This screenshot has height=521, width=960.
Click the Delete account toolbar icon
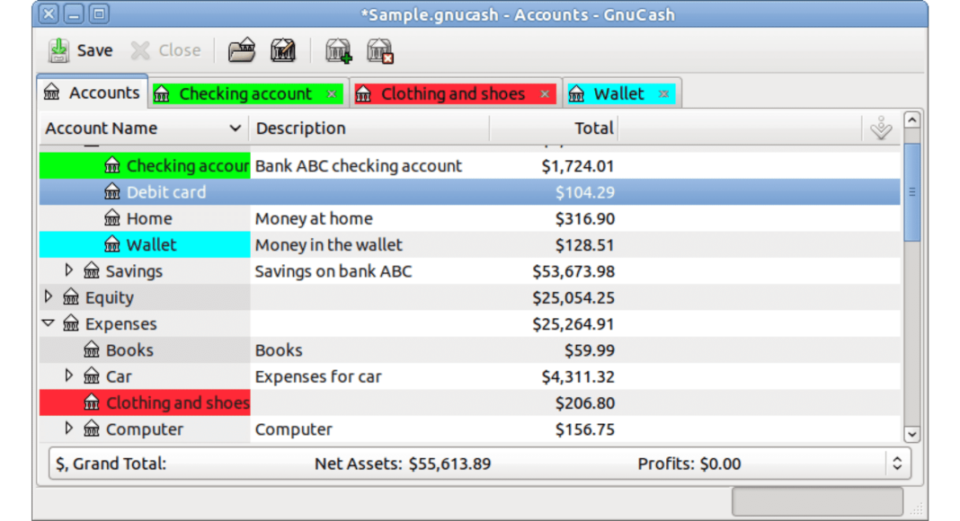pos(381,51)
